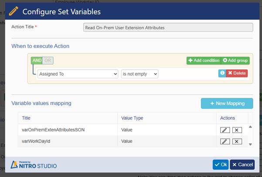This screenshot has width=262, height=177.
Task: Cancel the Configure Set Variables dialog
Action: [242, 164]
